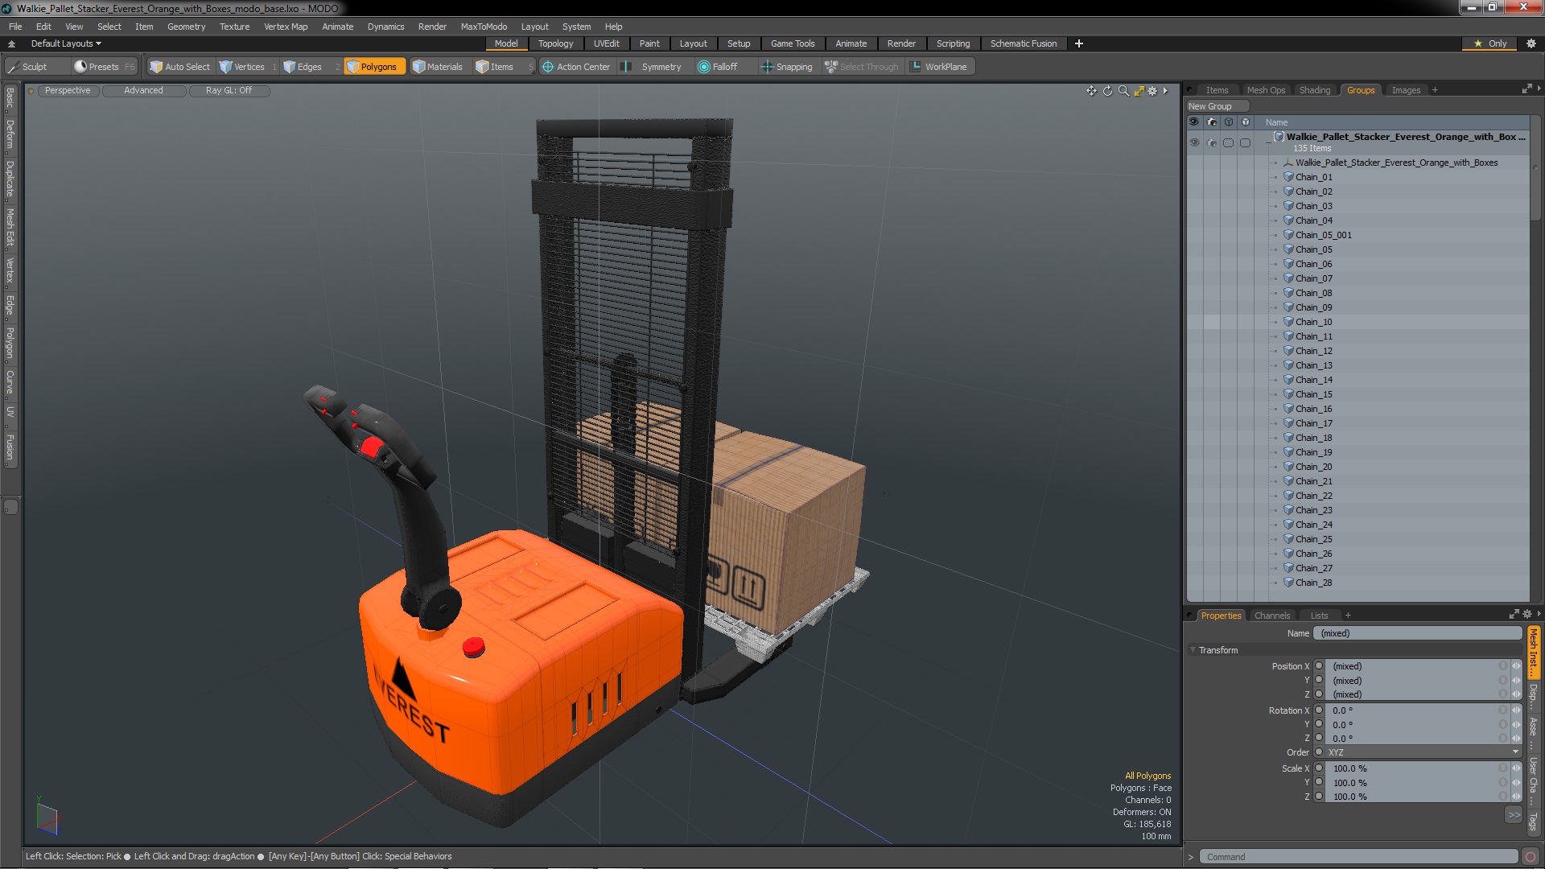This screenshot has width=1545, height=869.
Task: Open Perspective view type dropdown
Action: point(68,91)
